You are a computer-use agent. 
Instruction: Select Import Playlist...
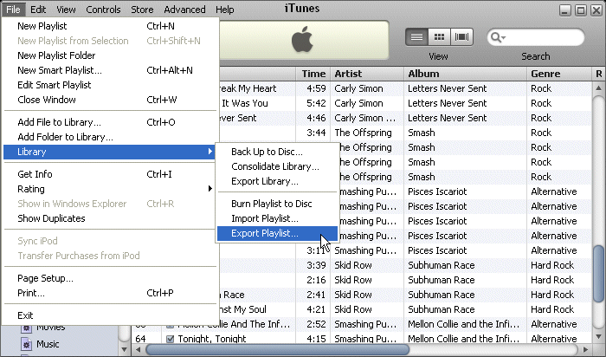pyautogui.click(x=277, y=218)
